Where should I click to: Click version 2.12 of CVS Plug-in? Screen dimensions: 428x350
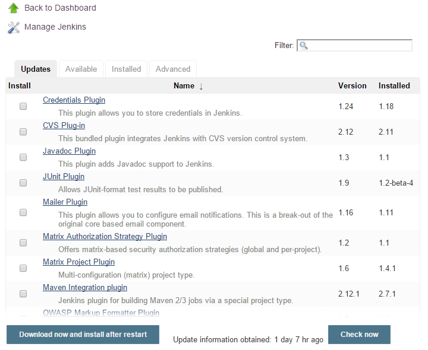pyautogui.click(x=345, y=132)
